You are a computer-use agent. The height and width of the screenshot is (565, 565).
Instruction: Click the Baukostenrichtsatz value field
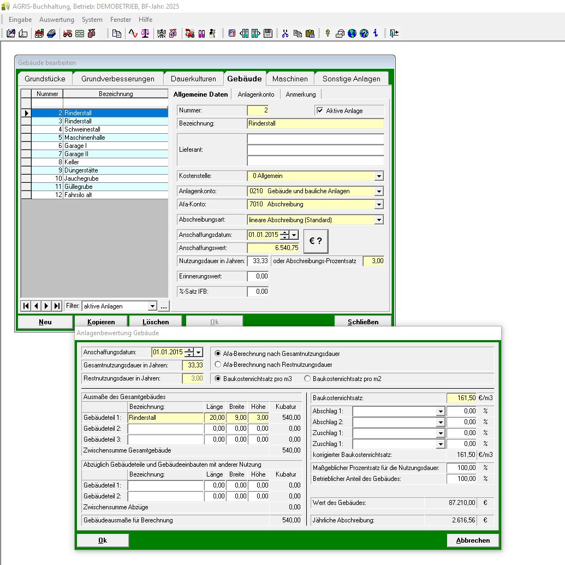tap(461, 399)
